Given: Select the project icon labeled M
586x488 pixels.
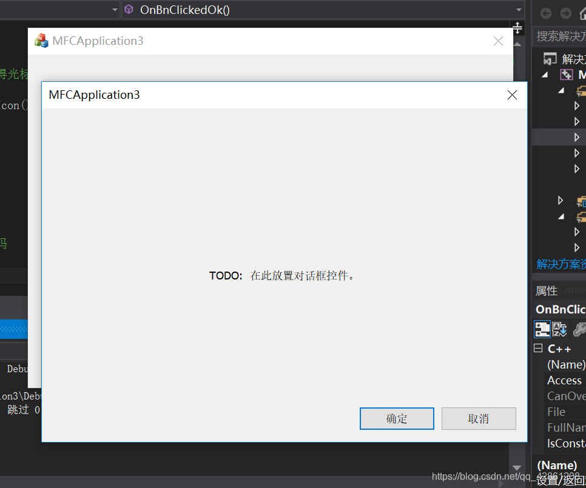Looking at the screenshot, I should [566, 75].
